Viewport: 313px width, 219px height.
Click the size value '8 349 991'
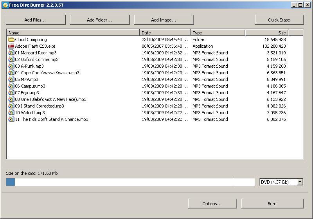276,79
